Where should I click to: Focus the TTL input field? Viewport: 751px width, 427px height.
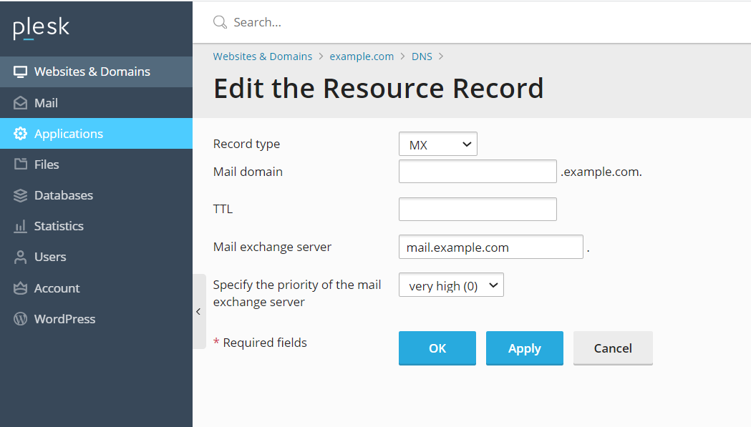[477, 210]
